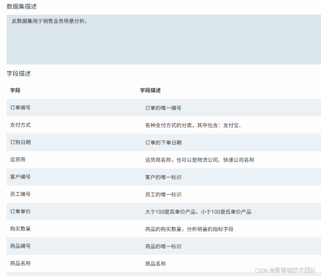This screenshot has width=321, height=276.
Task: Select the '订单编号' field cell
Action: pyautogui.click(x=20, y=108)
